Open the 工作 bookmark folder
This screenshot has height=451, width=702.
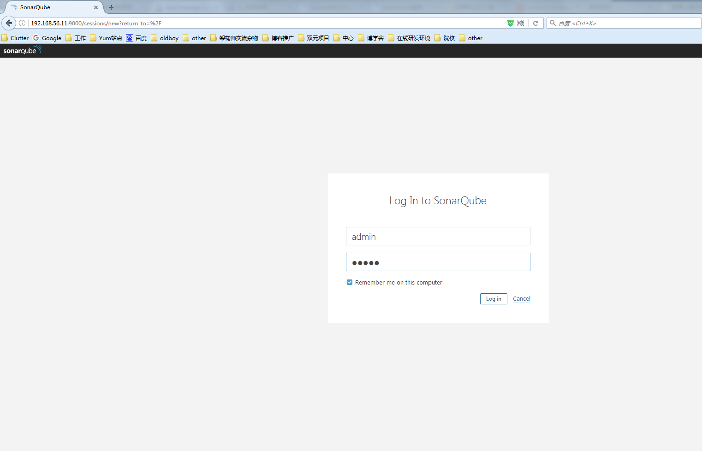coord(76,38)
